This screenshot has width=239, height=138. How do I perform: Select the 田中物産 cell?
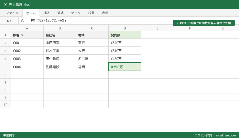(x=59, y=59)
